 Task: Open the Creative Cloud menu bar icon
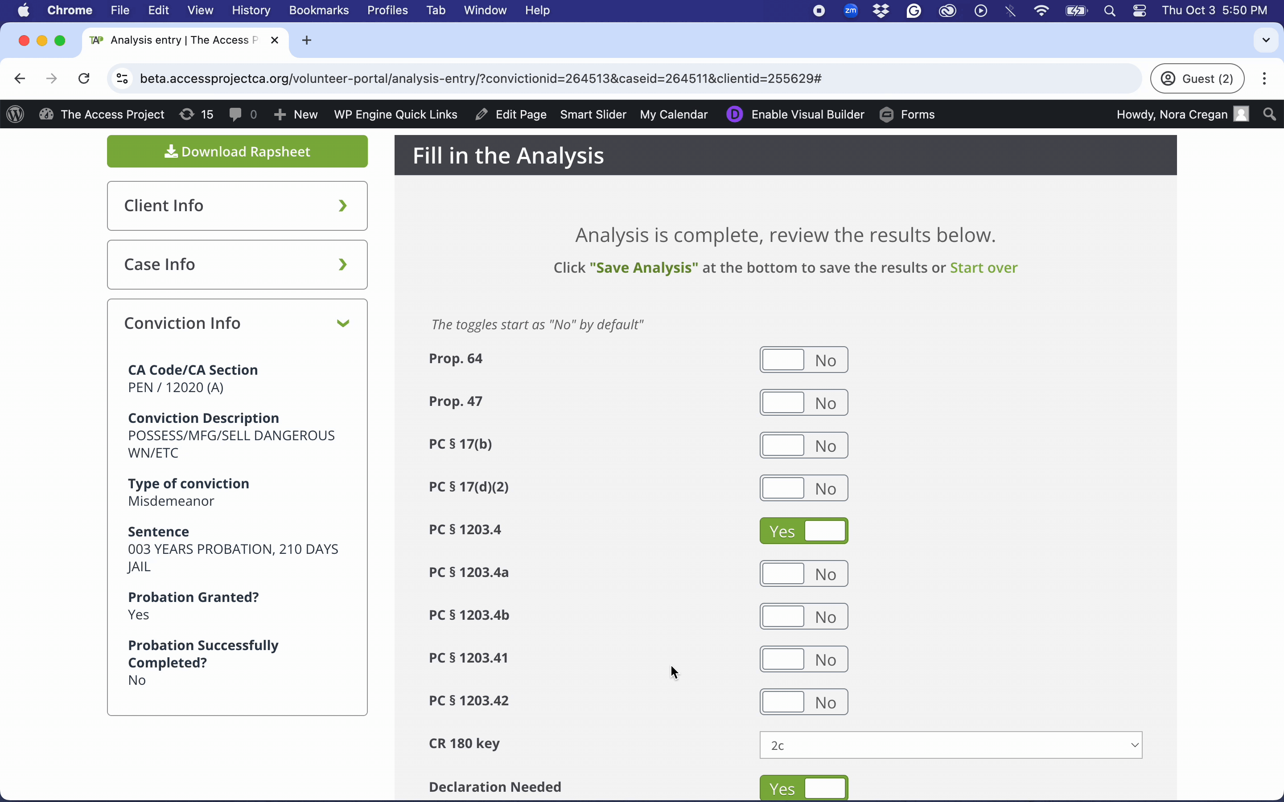(x=947, y=11)
